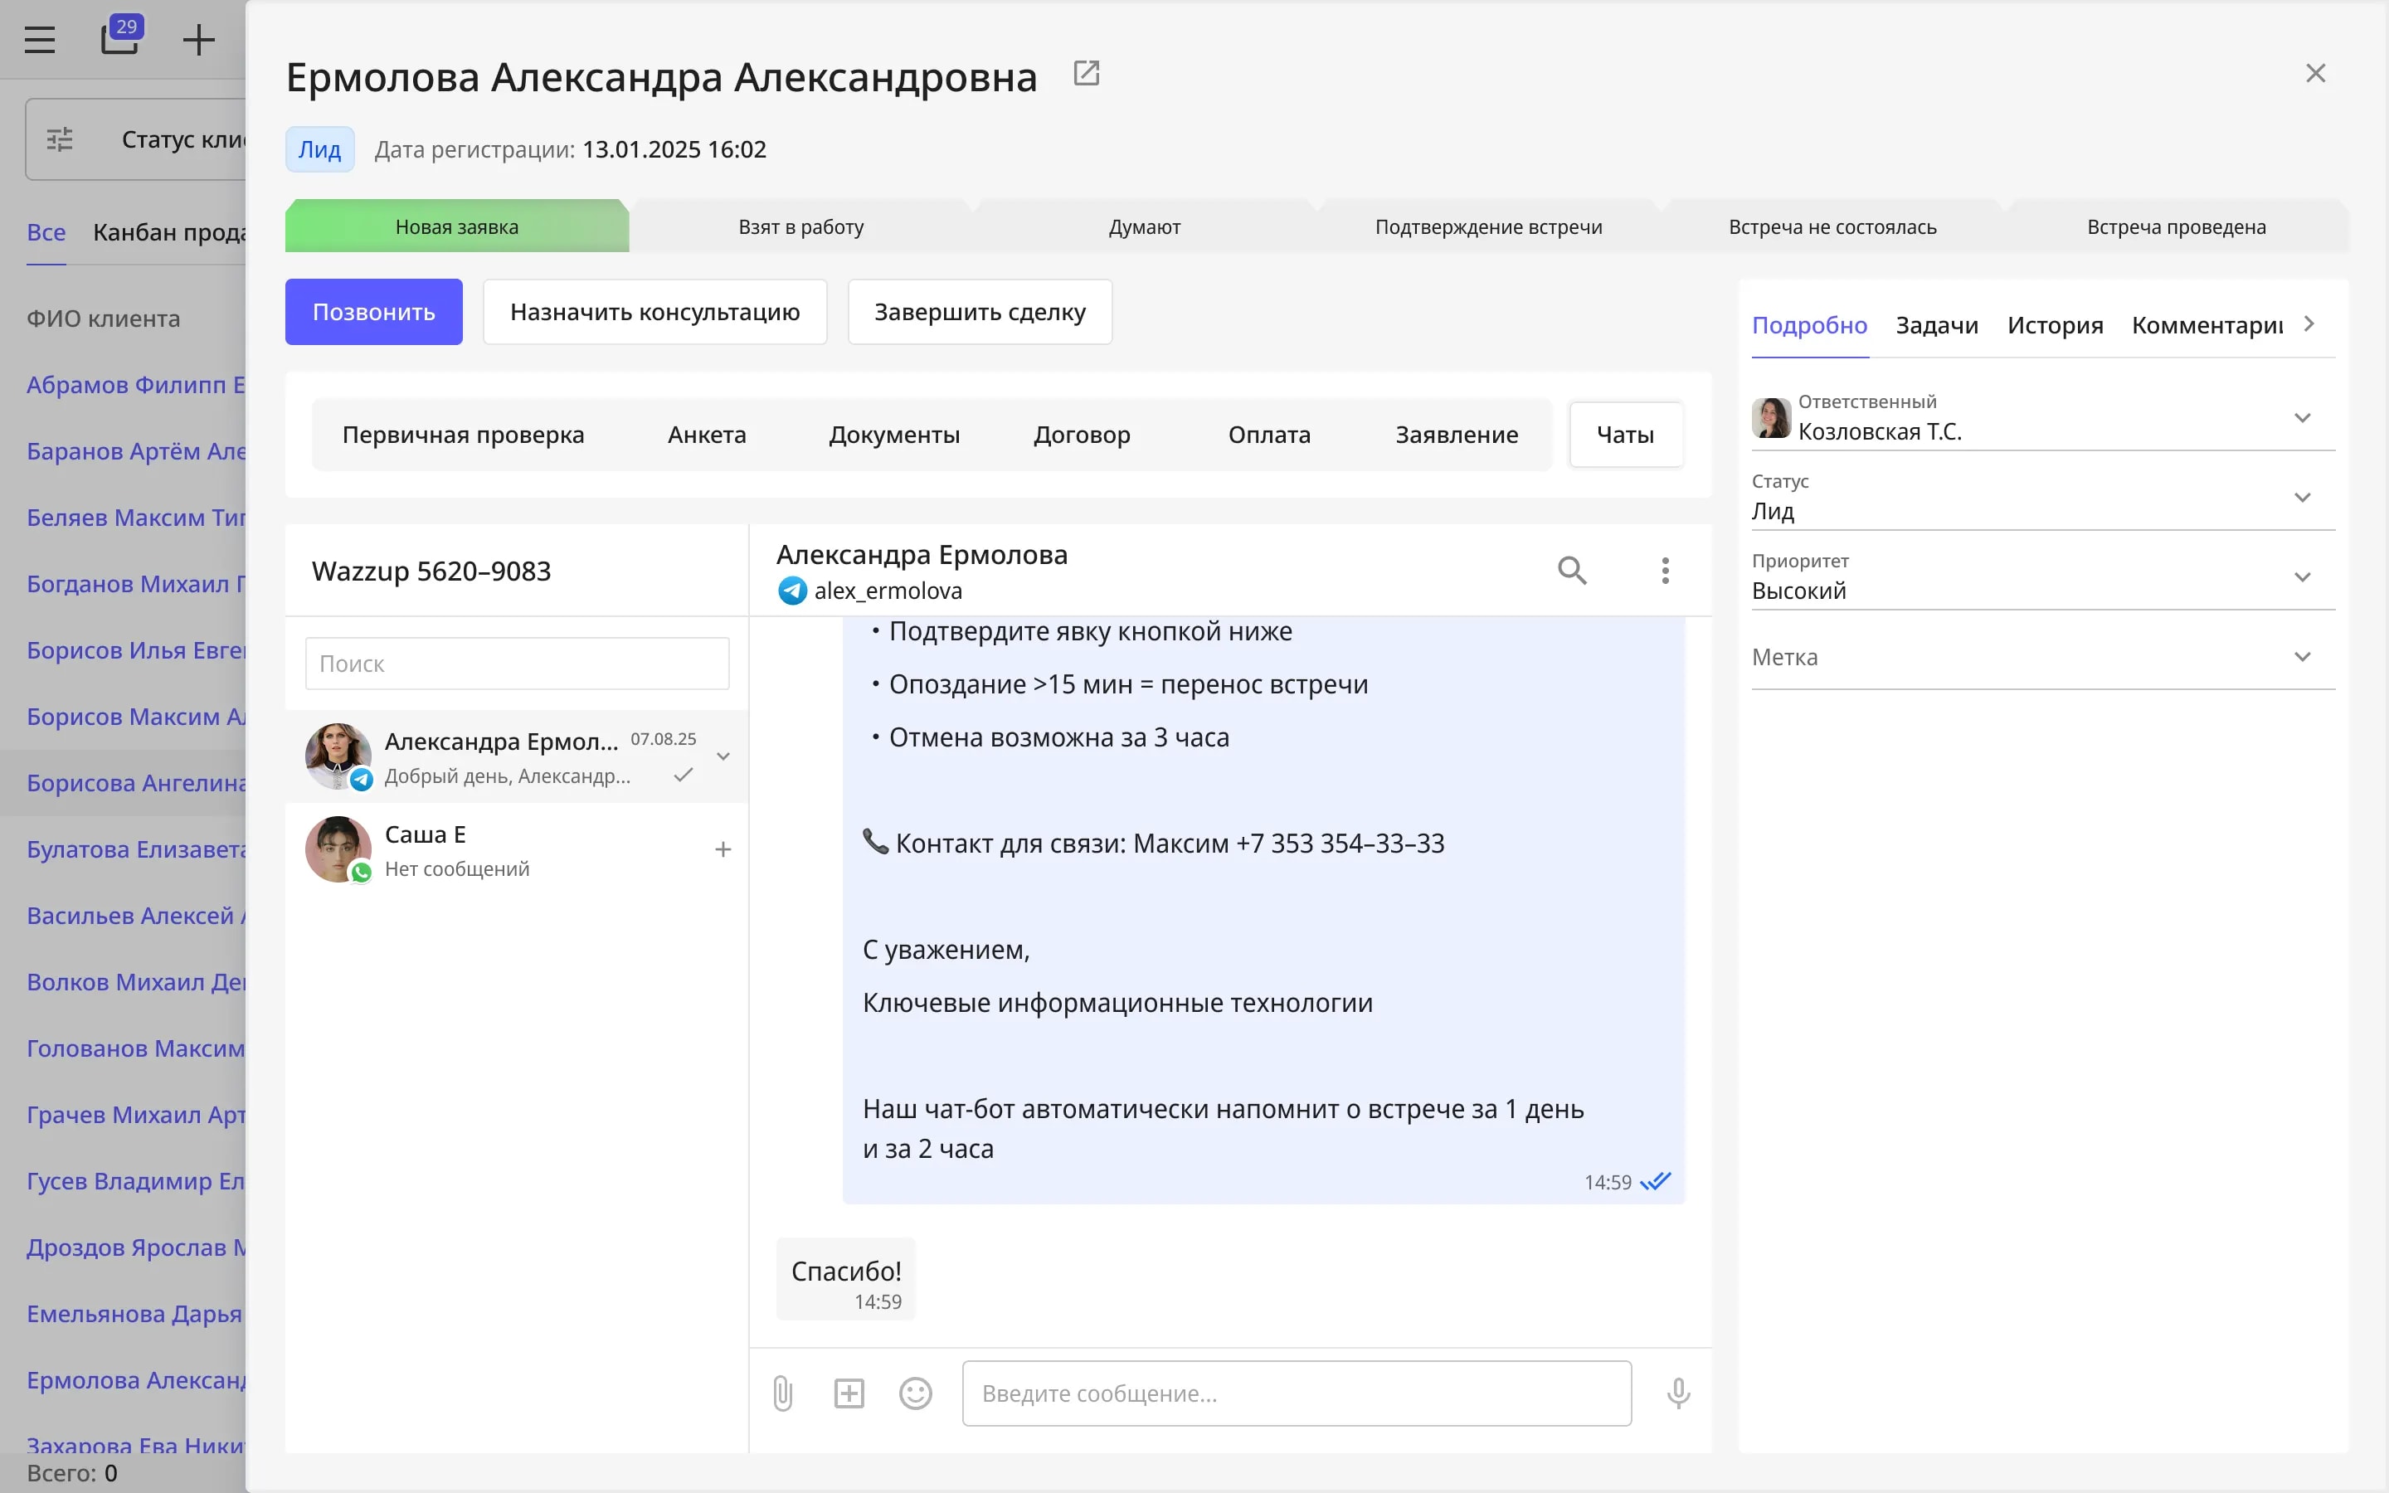
Task: Click Назначить консультацию button
Action: coord(654,312)
